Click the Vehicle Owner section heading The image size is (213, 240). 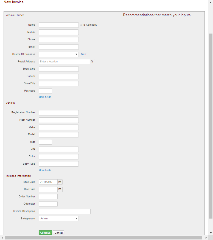(15, 15)
